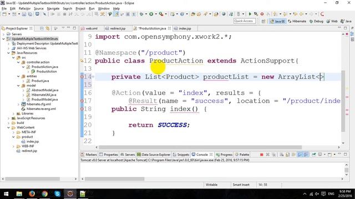355x199 pixels.
Task: Open the Markers view tab
Action: tap(89, 155)
